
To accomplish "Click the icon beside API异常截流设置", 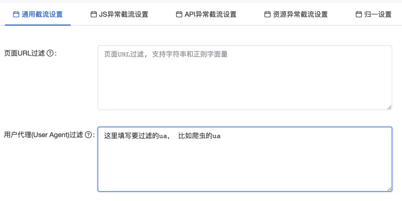I will click(x=179, y=15).
